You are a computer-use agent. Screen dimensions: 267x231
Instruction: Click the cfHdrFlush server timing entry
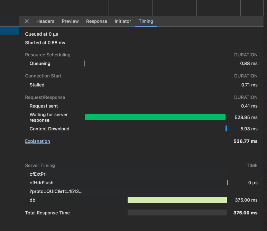[x=42, y=183]
